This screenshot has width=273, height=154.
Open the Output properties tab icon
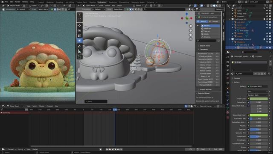tap(227, 66)
